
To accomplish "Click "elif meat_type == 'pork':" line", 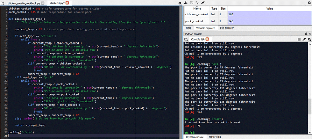I will [x=35, y=77].
